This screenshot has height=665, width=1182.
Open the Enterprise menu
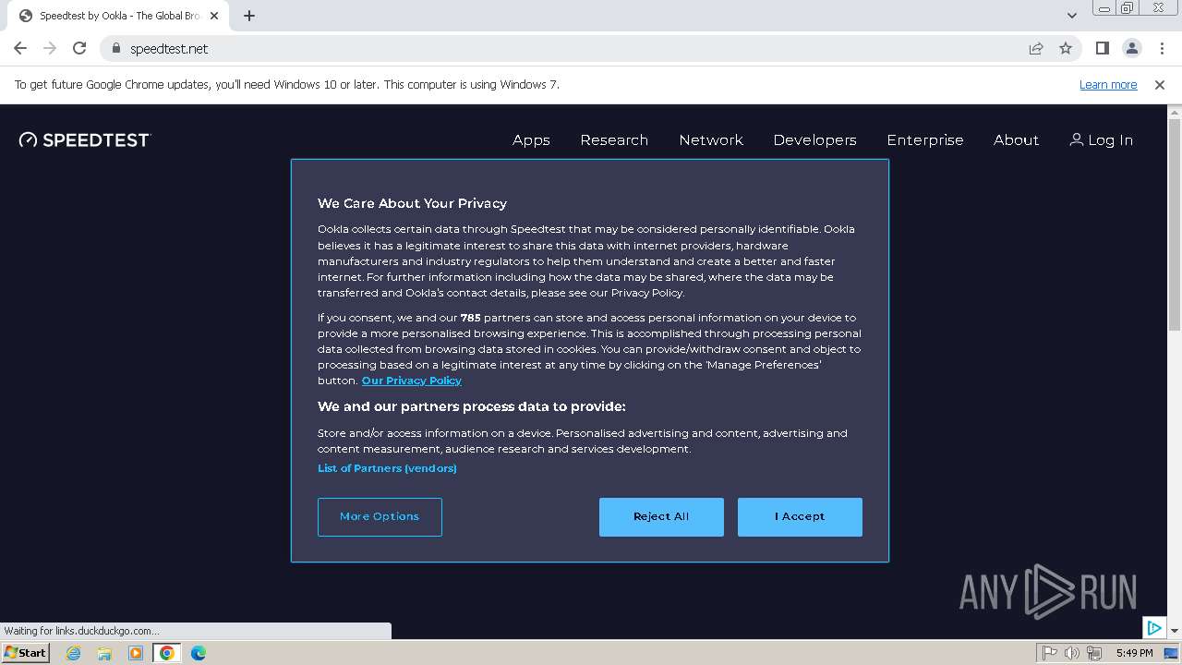(x=925, y=140)
